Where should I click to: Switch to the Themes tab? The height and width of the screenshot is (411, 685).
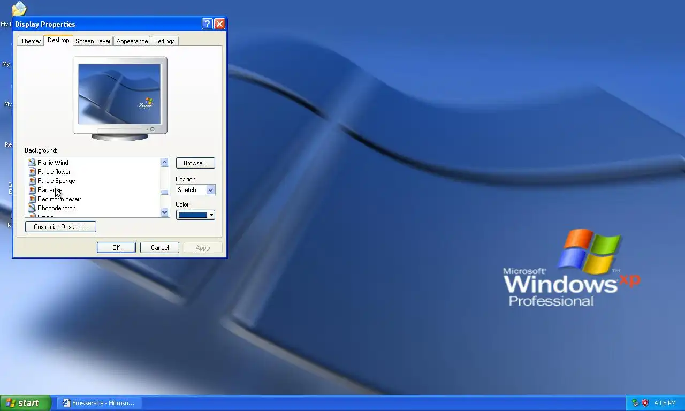pyautogui.click(x=31, y=41)
